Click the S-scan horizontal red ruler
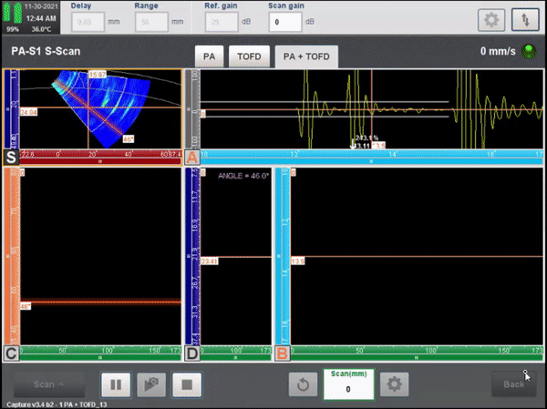 (100, 158)
